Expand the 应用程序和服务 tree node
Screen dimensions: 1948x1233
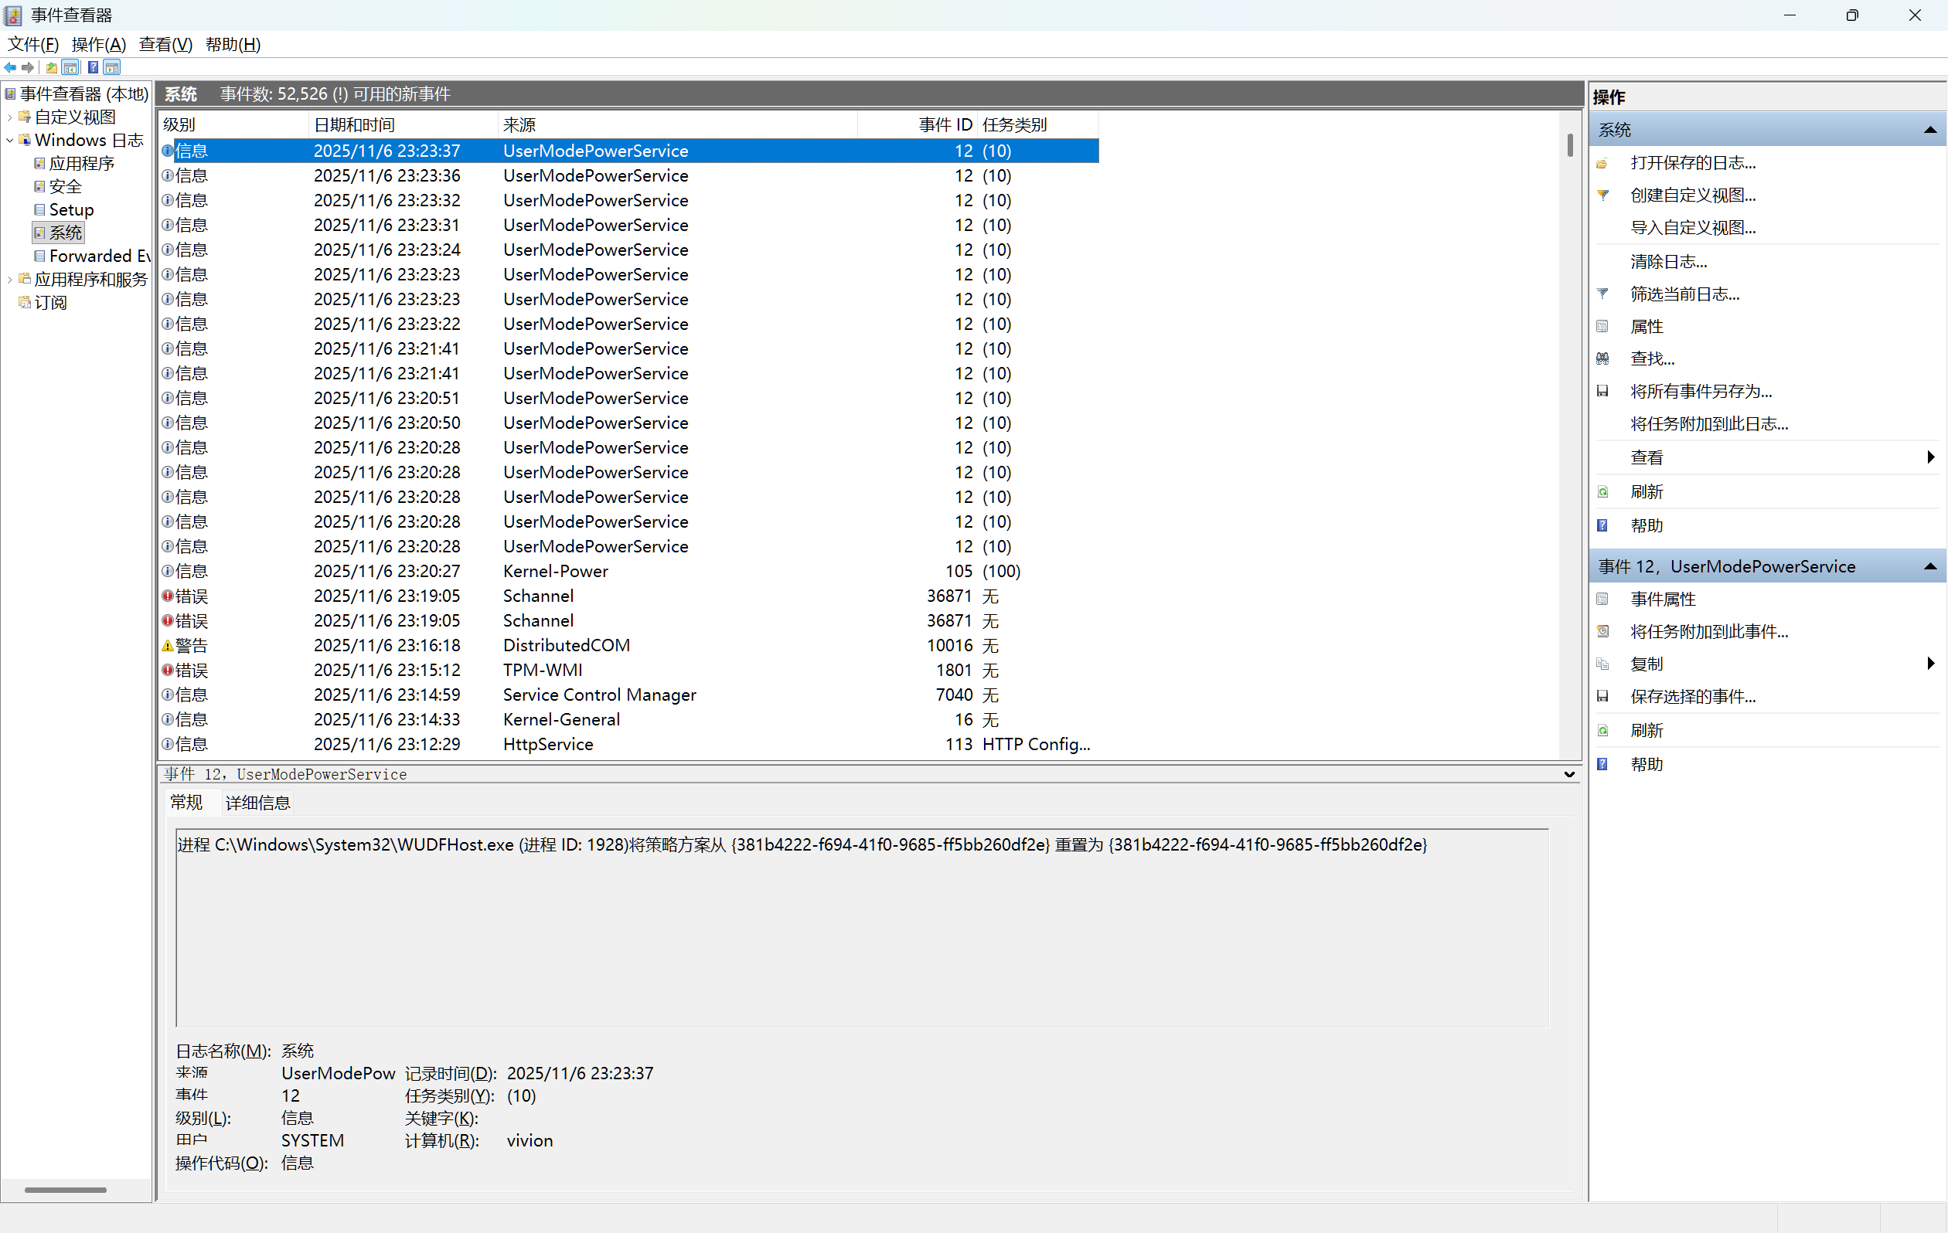[9, 279]
